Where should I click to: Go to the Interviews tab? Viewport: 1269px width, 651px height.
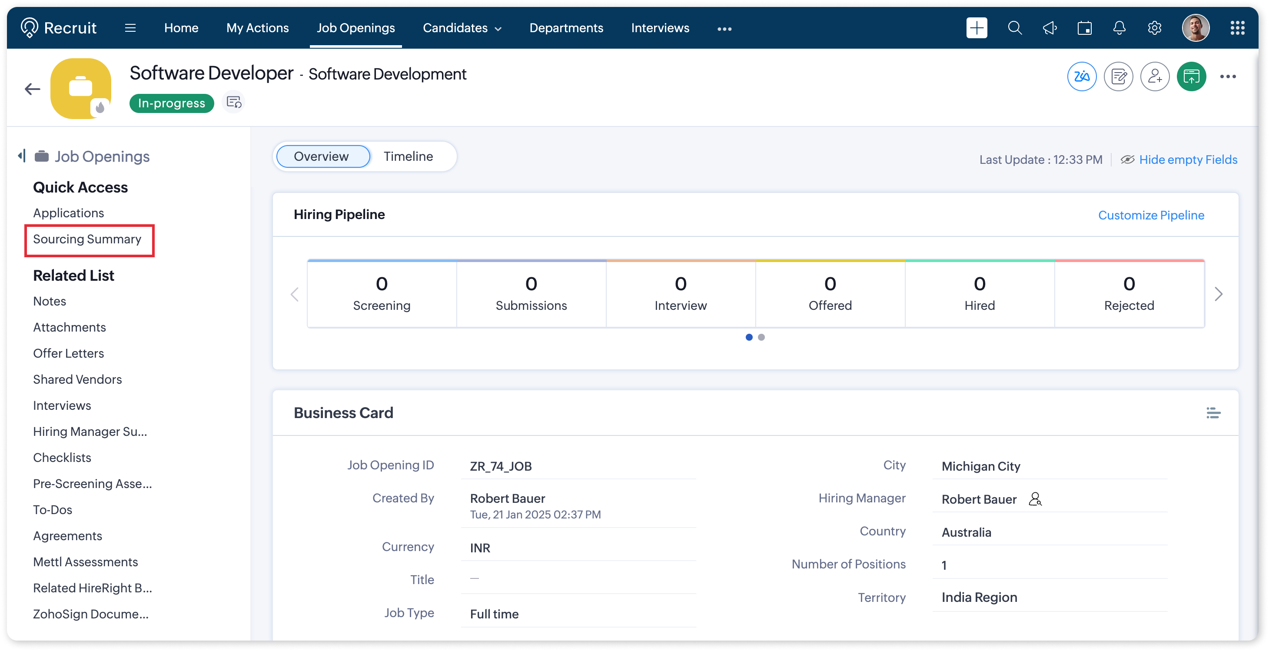pyautogui.click(x=660, y=28)
